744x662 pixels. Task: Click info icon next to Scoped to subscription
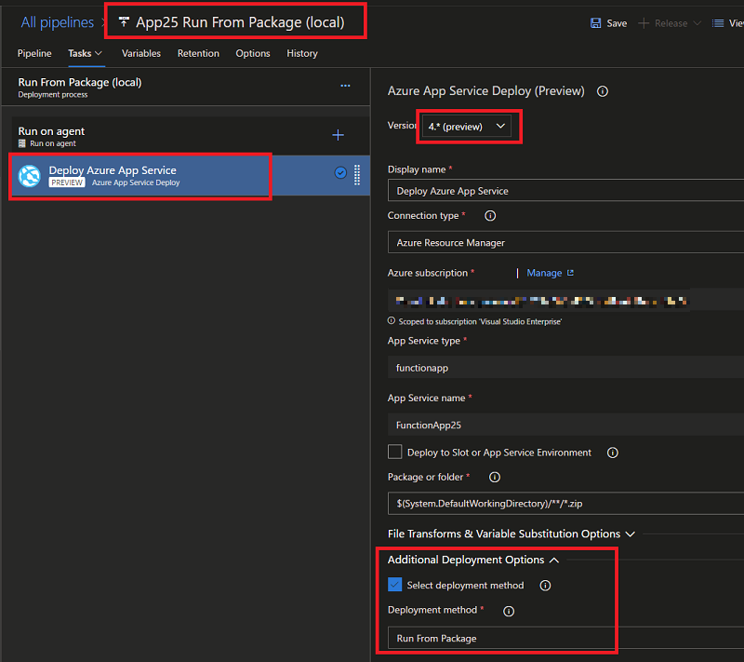[392, 321]
